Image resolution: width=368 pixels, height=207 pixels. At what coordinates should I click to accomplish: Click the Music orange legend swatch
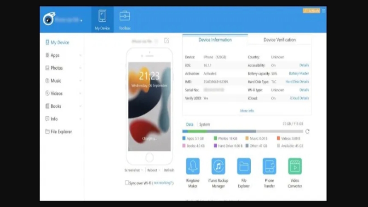(x=247, y=138)
